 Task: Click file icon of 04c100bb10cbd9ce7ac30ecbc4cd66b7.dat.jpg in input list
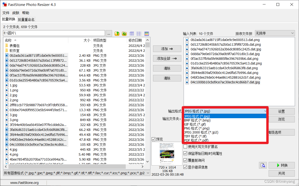pos(187,82)
